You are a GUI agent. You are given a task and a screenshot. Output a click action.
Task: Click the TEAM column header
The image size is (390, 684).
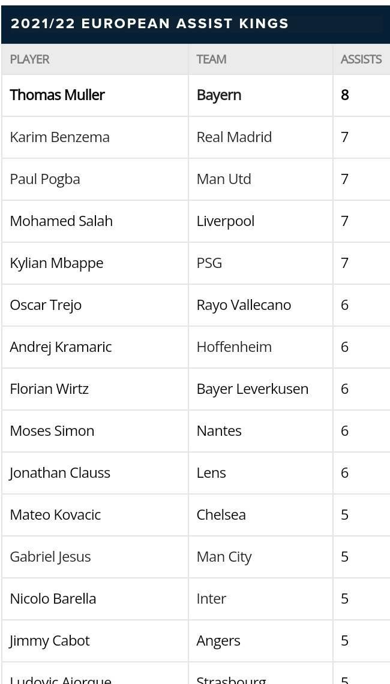(x=211, y=59)
